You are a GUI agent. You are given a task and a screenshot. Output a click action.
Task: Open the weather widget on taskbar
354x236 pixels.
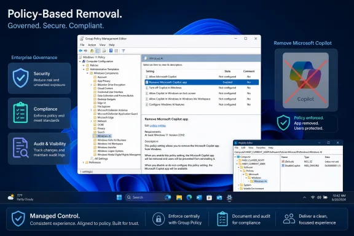(x=20, y=197)
